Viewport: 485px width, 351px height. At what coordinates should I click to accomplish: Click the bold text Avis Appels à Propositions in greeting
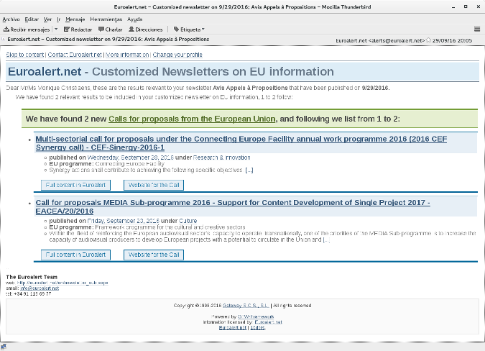(250, 88)
